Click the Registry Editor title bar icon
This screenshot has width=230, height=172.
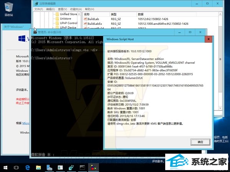pos(36,3)
